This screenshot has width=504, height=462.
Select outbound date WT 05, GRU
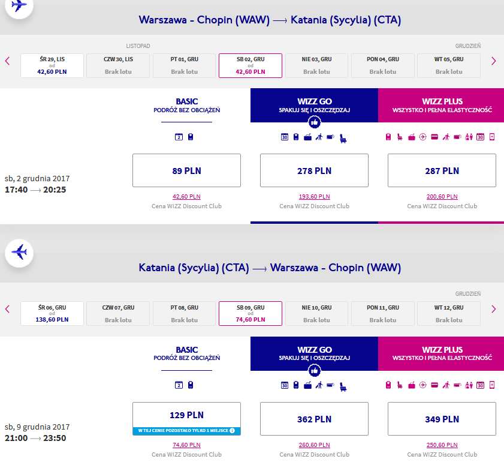point(449,65)
